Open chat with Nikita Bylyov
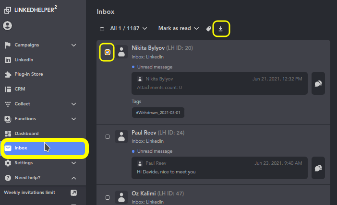This screenshot has width=337, height=205. [x=318, y=83]
